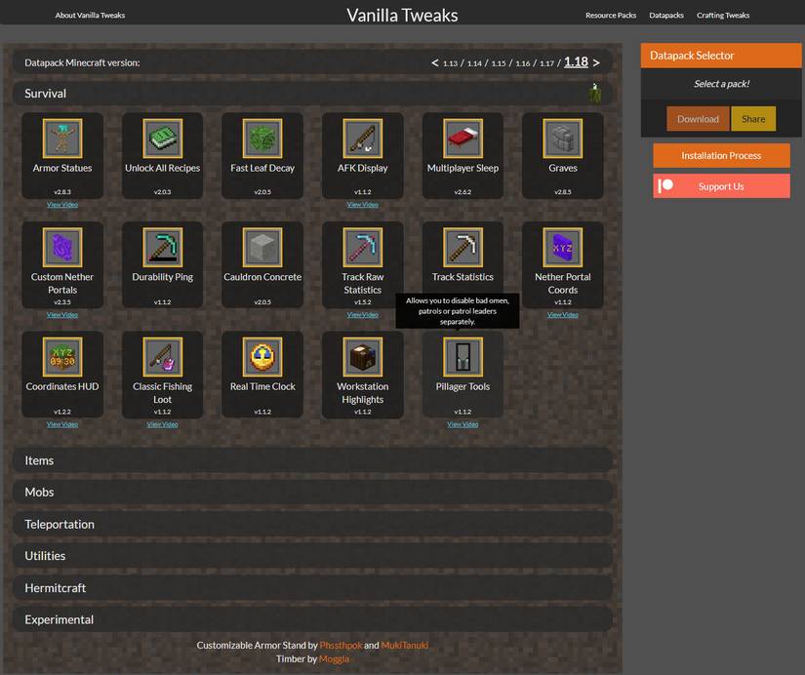Enable the Fast Leaf Decay tweak
This screenshot has height=675, width=805.
coord(262,137)
